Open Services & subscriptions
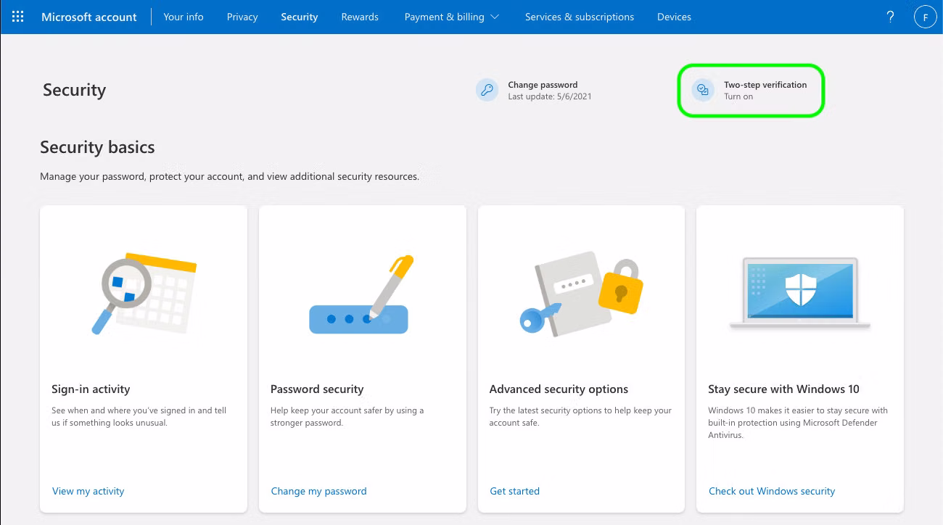Screen dimensions: 943x525 click(579, 17)
